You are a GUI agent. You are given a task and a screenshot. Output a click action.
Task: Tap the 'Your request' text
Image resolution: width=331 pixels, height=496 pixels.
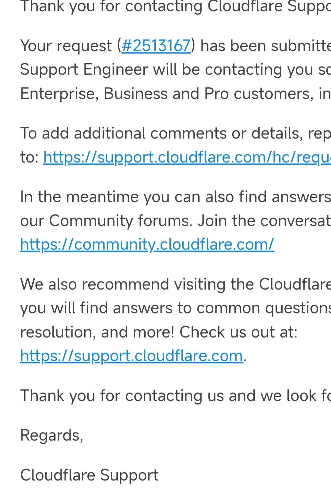point(66,46)
